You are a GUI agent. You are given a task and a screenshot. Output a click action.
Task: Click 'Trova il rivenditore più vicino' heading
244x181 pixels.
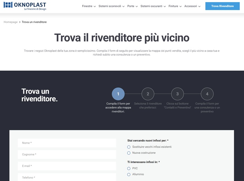click(x=122, y=38)
